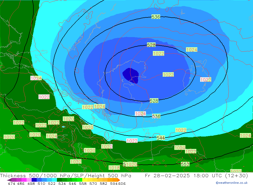This screenshot has width=253, height=185.
Task: Pick the darkest green legend swatch above 534
Action: (x=59, y=180)
